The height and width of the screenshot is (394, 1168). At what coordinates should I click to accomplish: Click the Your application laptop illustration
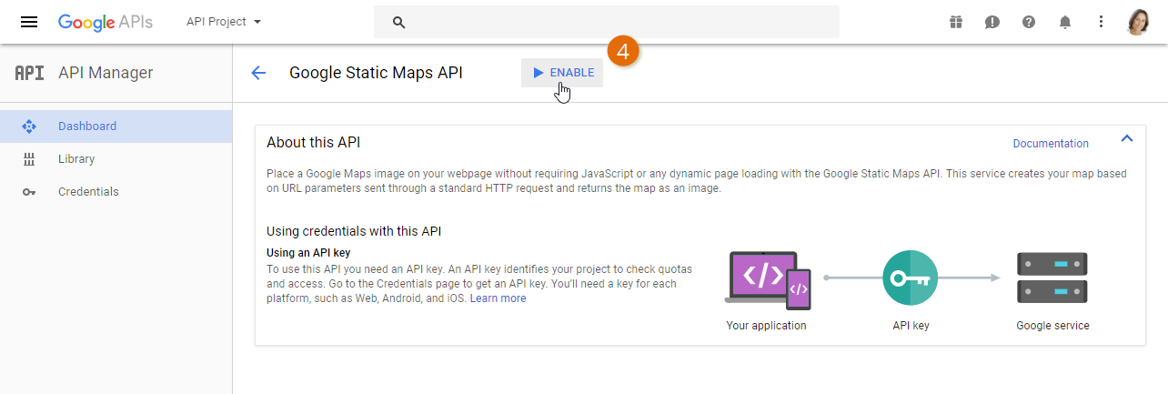[x=767, y=278]
